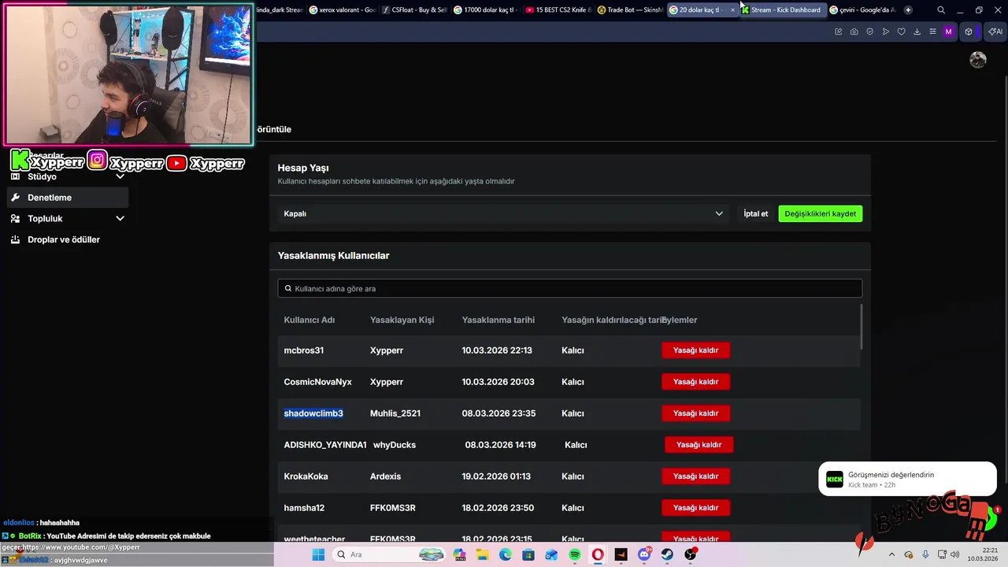Switch to Stream - Kick Dashboard tab
This screenshot has height=567, width=1008.
coord(781,9)
